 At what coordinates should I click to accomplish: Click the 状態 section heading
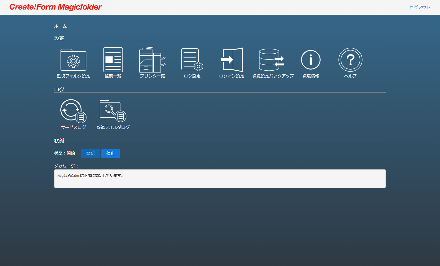pos(59,141)
